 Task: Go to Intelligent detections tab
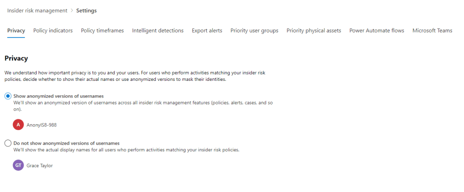pyautogui.click(x=158, y=31)
